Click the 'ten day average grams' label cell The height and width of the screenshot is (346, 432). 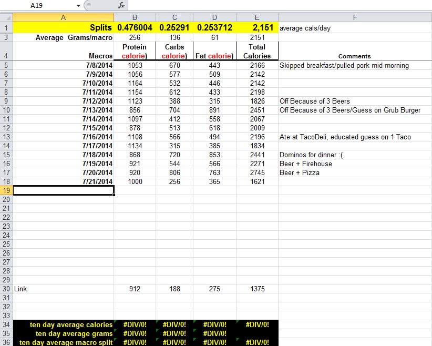coord(64,333)
